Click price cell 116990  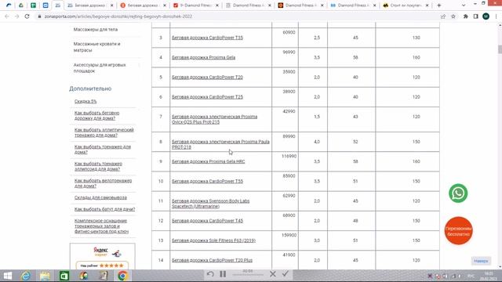tap(285, 161)
